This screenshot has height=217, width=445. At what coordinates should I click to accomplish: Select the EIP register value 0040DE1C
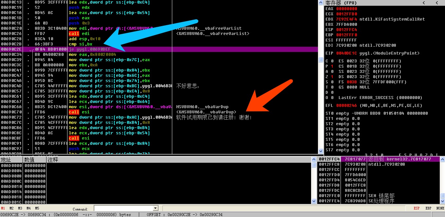(347, 53)
